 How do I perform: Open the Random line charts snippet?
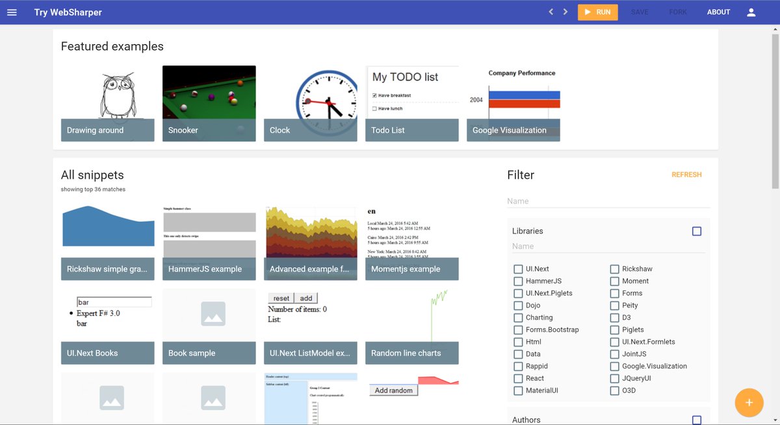pos(412,326)
